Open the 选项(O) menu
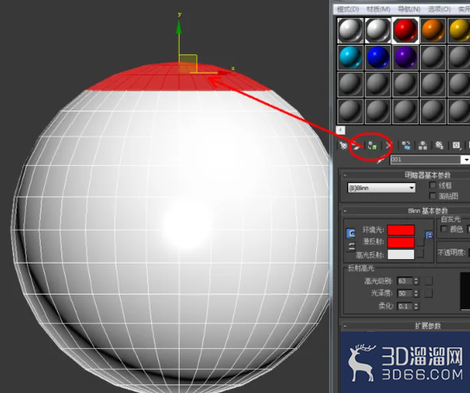This screenshot has height=393, width=470. tap(439, 10)
